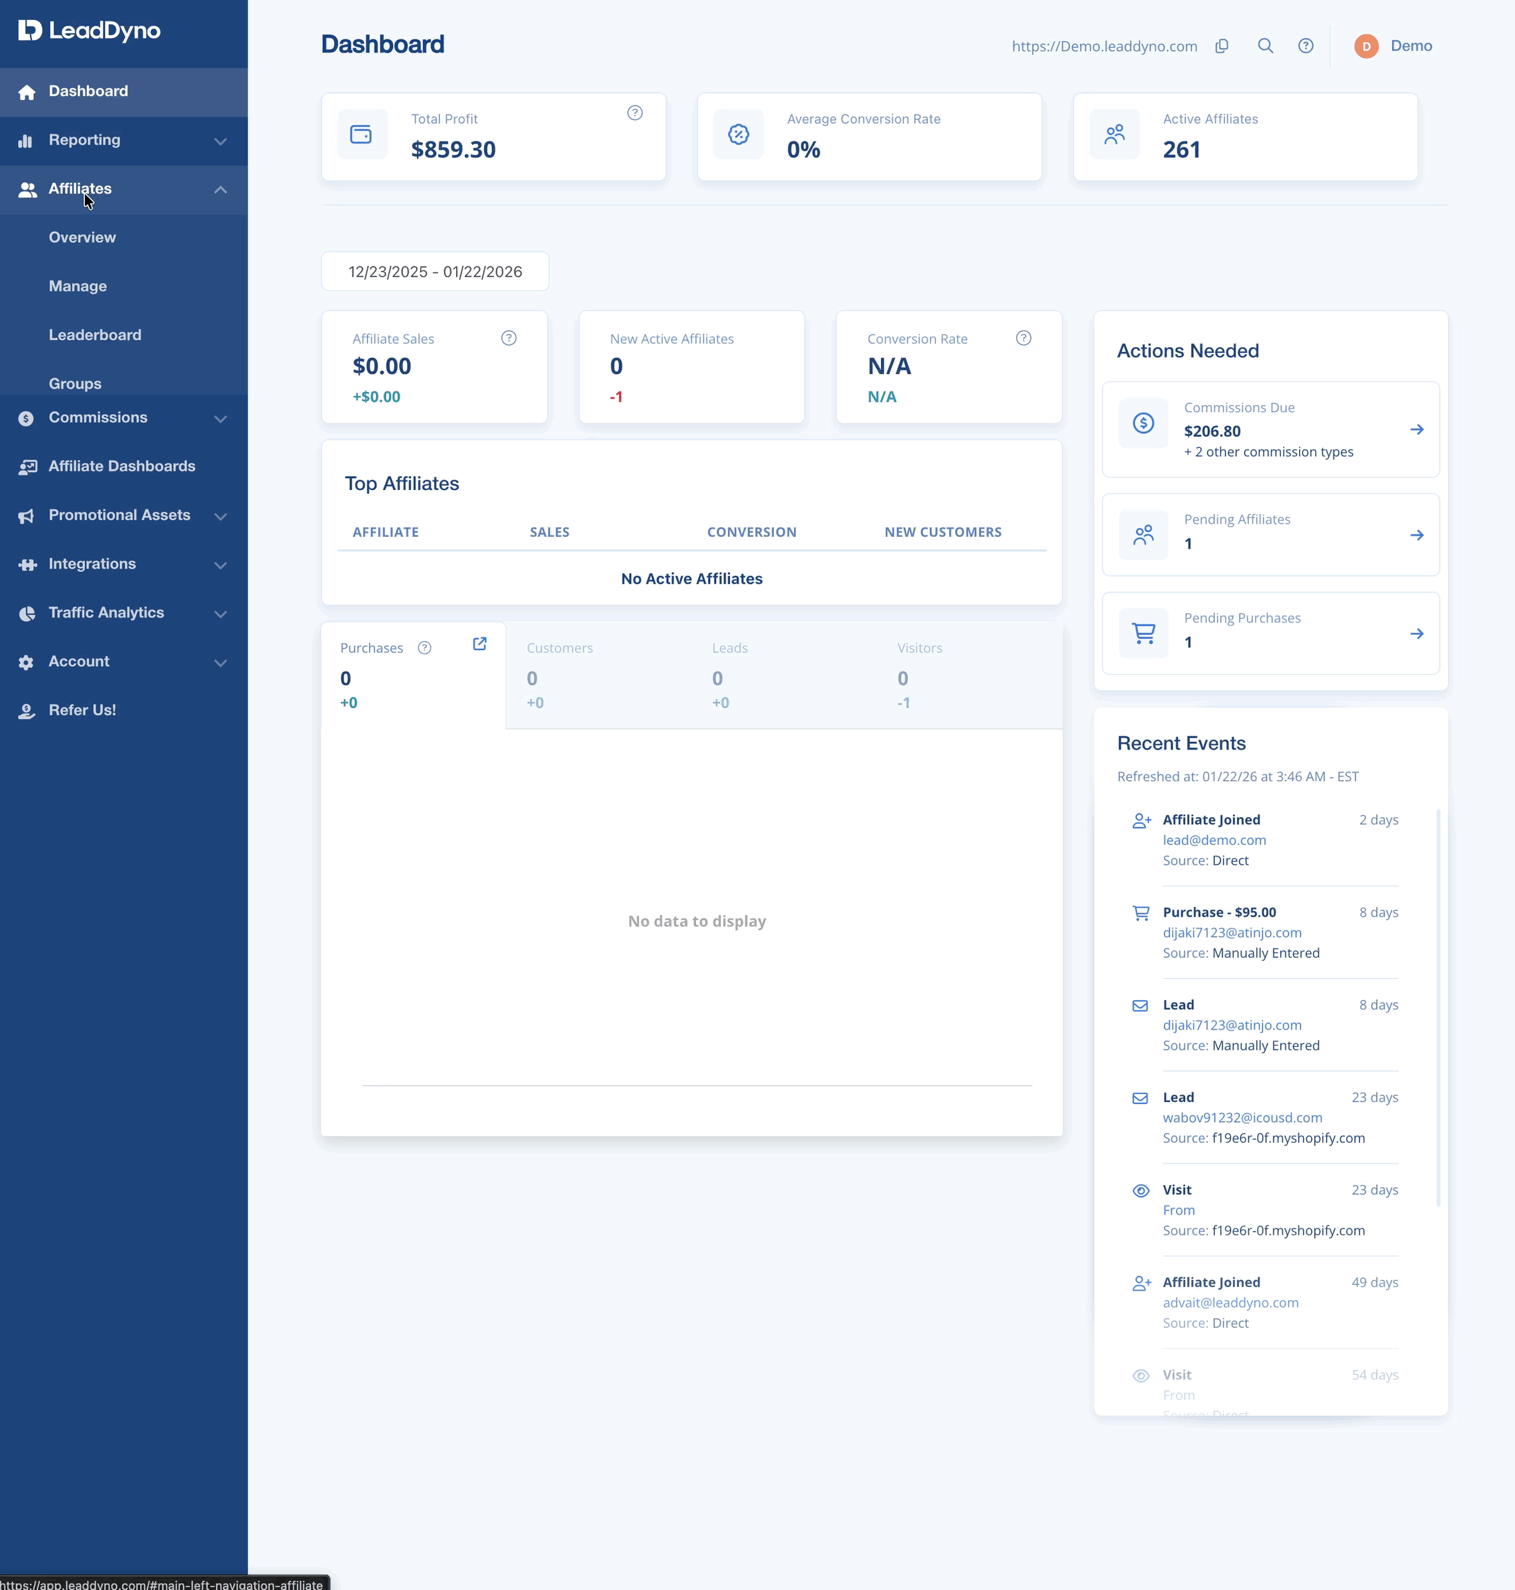1515x1590 pixels.
Task: Click Affiliate Sales help question icon
Action: point(508,339)
